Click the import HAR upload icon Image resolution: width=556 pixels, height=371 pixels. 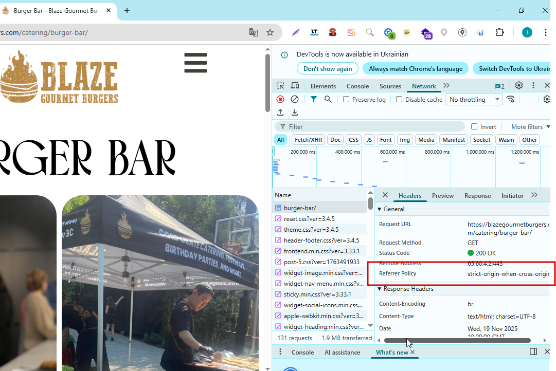point(280,113)
